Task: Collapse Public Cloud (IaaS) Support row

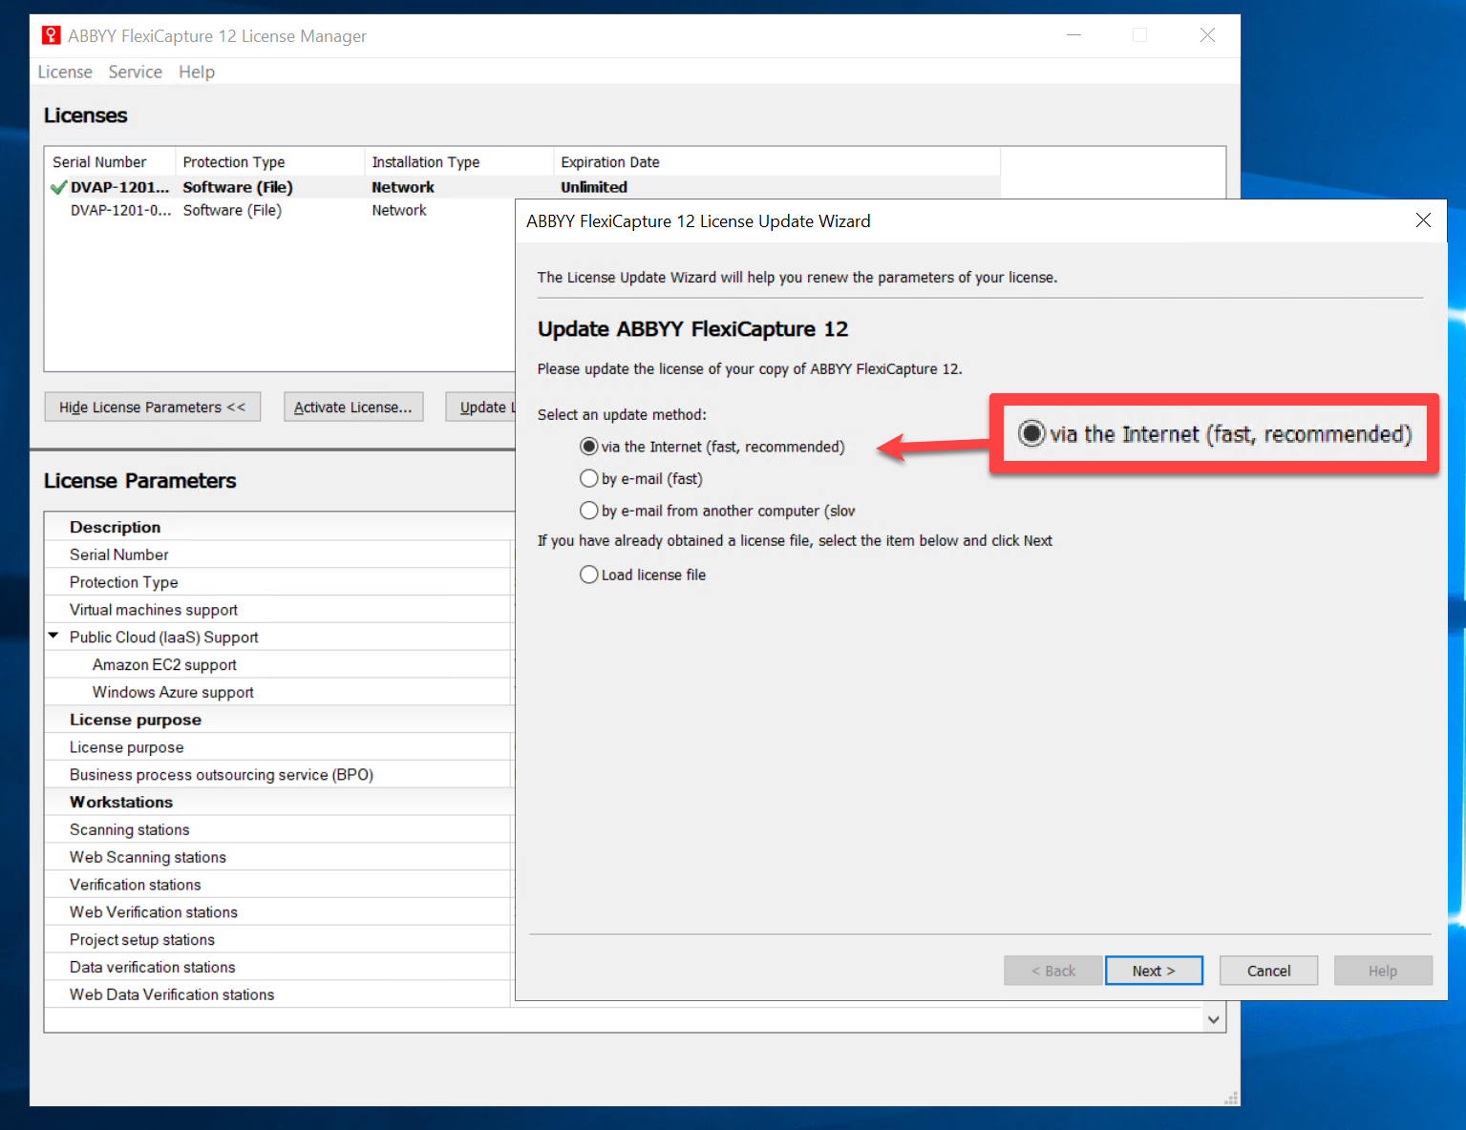Action: 53,636
